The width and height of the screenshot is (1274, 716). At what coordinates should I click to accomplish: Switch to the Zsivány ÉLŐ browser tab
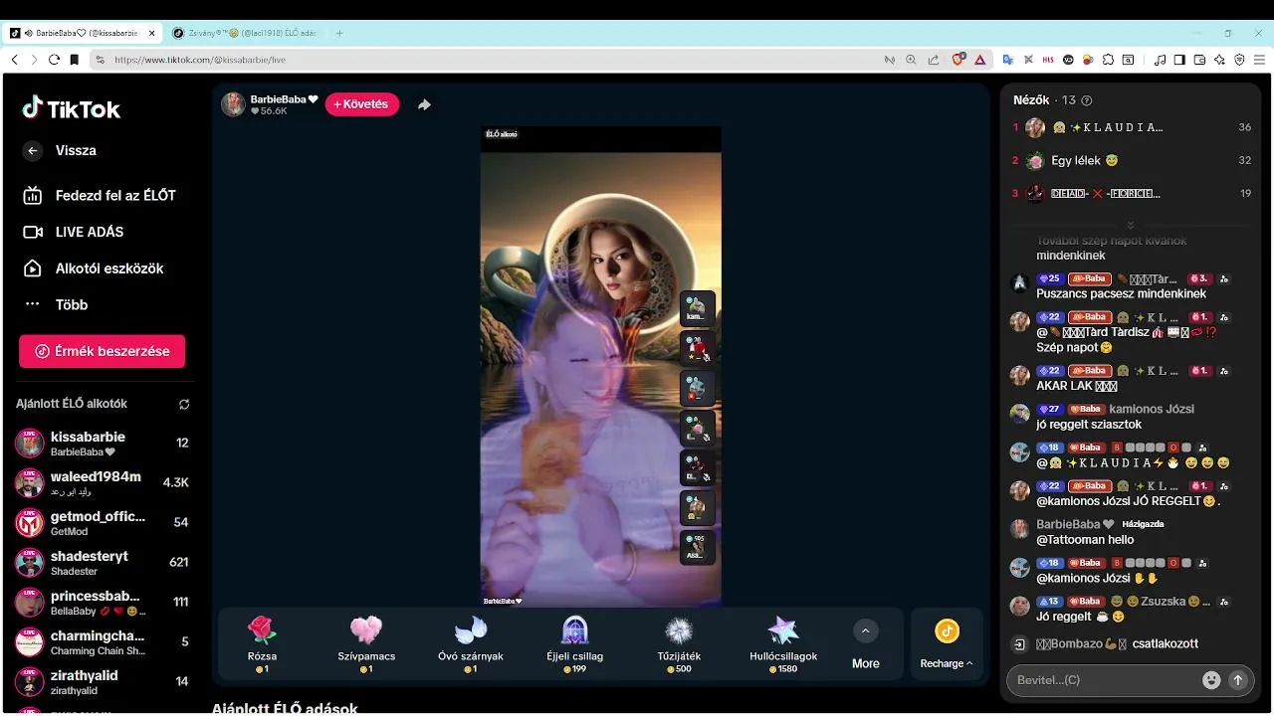pyautogui.click(x=244, y=33)
